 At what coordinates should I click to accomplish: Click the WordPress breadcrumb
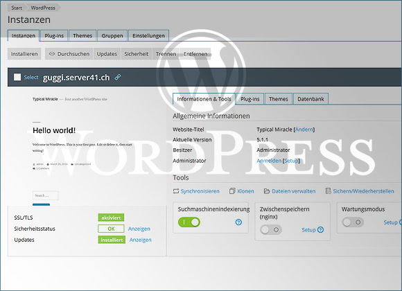(x=43, y=8)
